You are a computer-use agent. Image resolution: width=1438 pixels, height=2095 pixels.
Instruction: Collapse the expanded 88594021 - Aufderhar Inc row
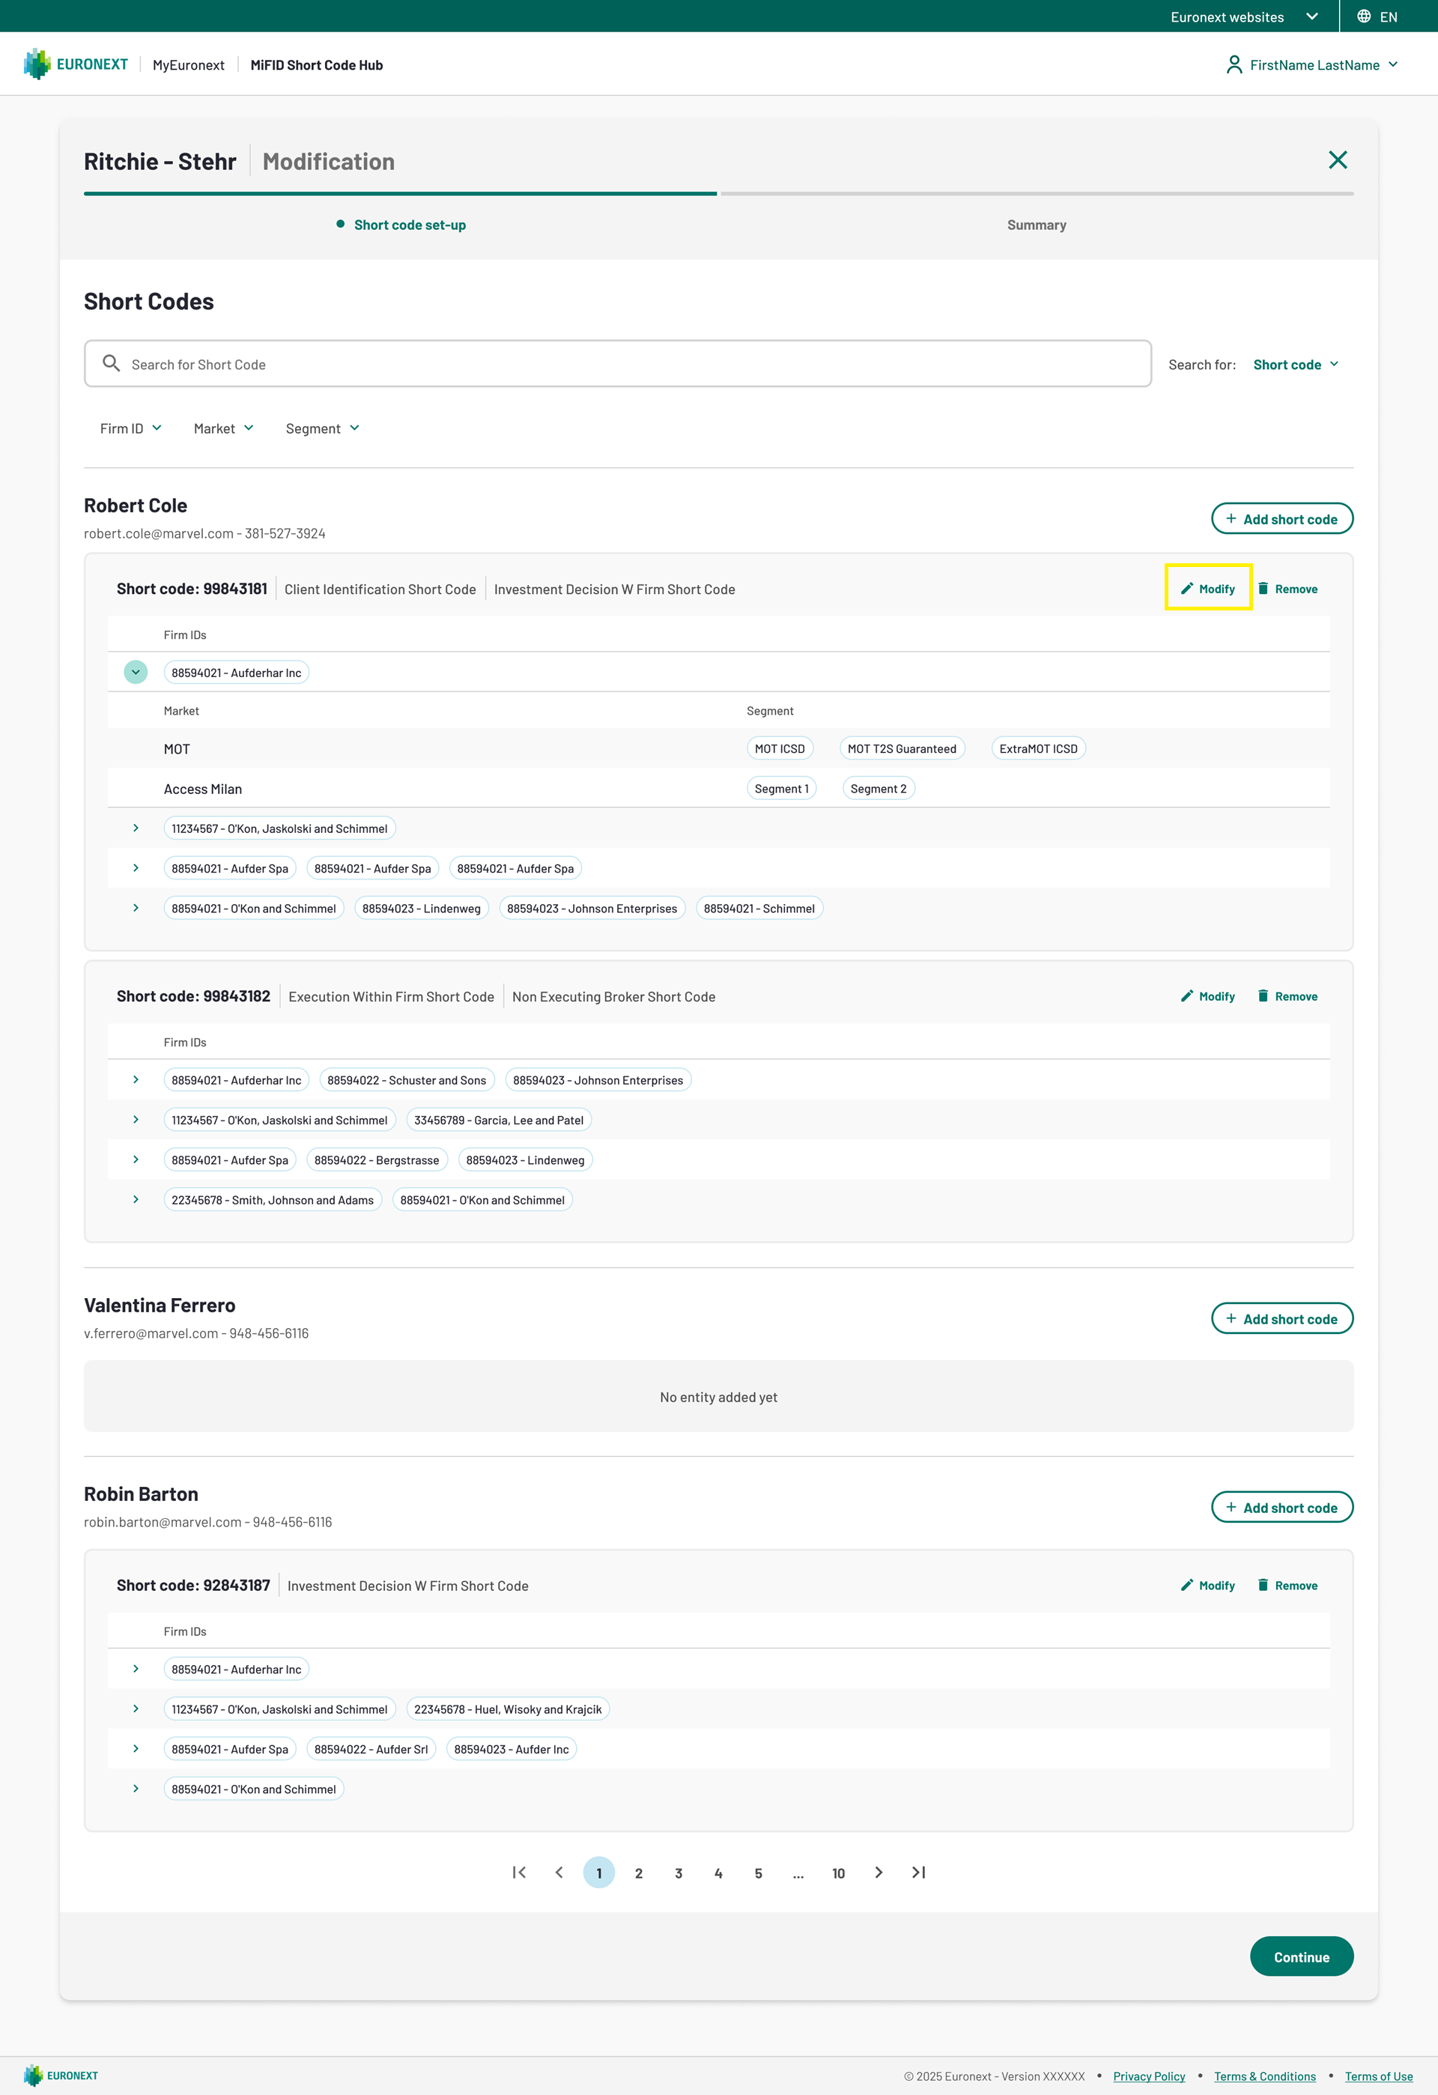pyautogui.click(x=136, y=673)
